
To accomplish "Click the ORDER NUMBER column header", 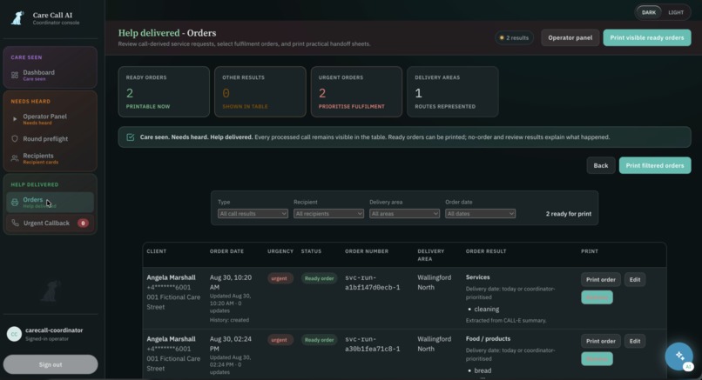I will coord(366,251).
